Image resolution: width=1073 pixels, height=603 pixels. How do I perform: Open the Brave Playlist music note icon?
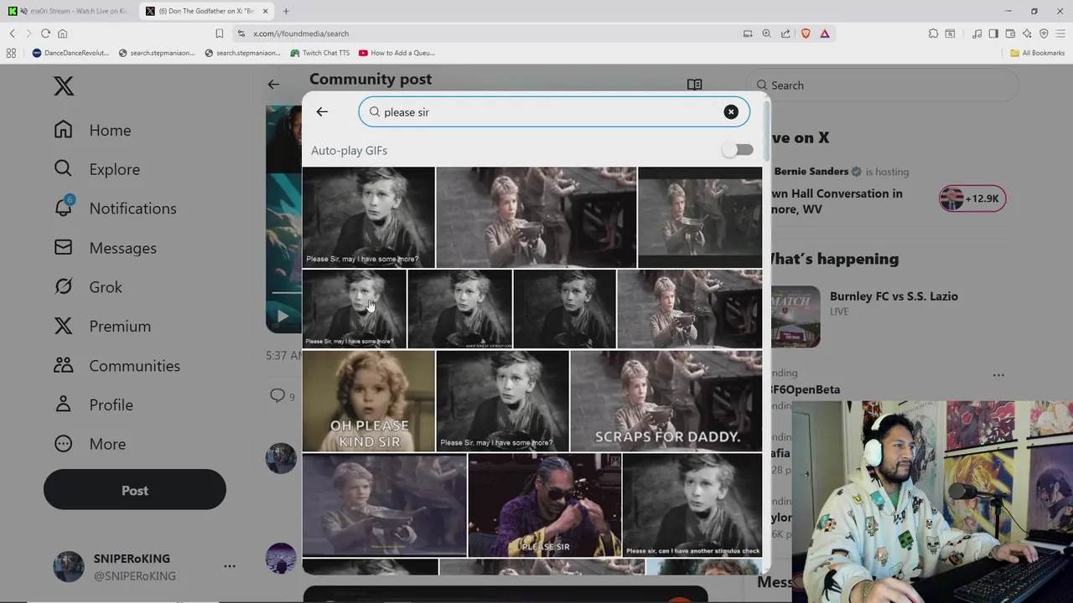(x=977, y=33)
